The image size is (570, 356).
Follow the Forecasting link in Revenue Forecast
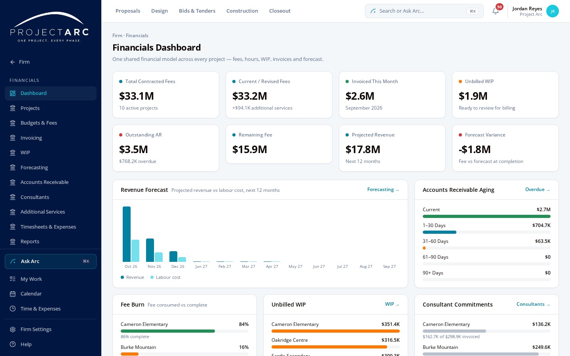pos(383,190)
